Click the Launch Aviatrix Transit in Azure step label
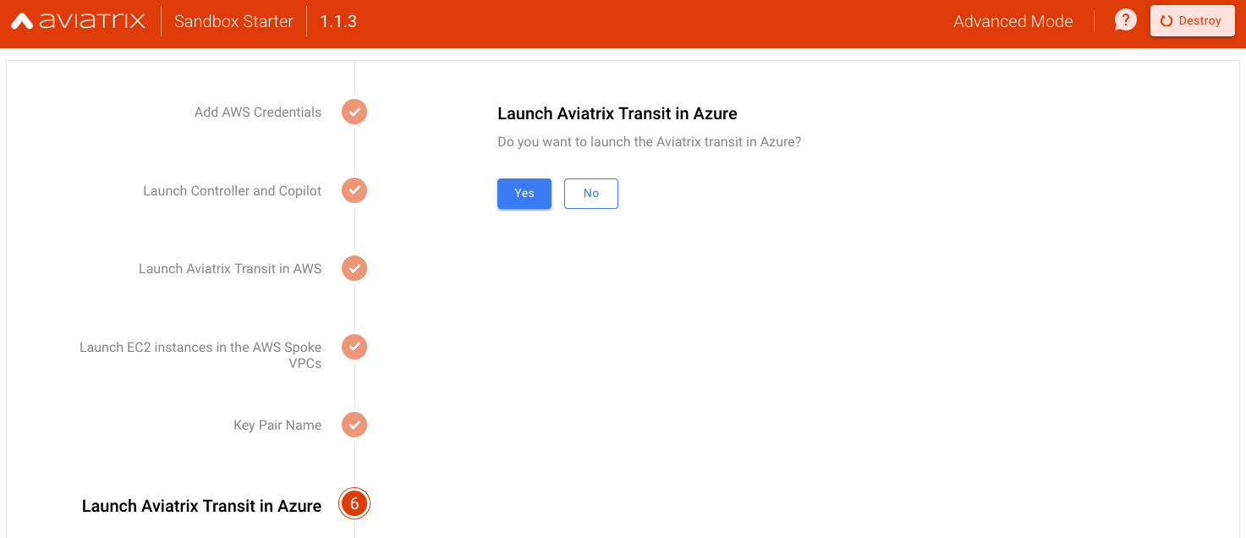 201,506
